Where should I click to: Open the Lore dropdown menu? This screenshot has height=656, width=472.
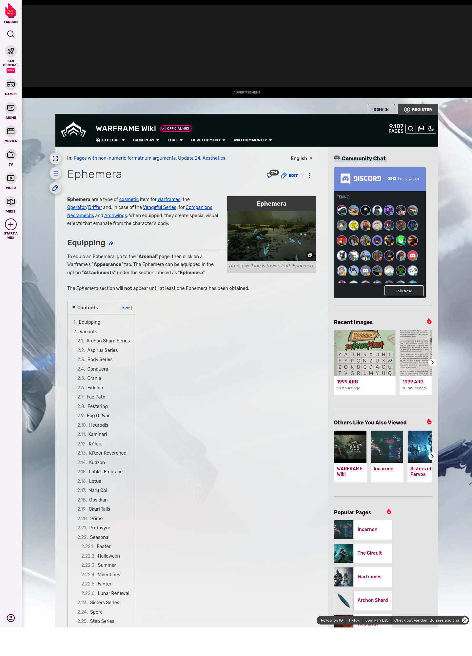coord(175,140)
